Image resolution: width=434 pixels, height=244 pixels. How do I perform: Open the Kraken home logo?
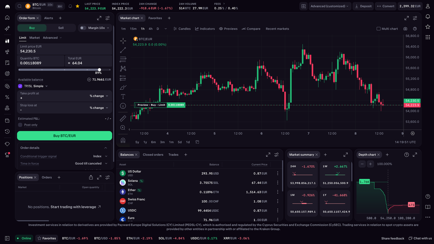(x=7, y=6)
